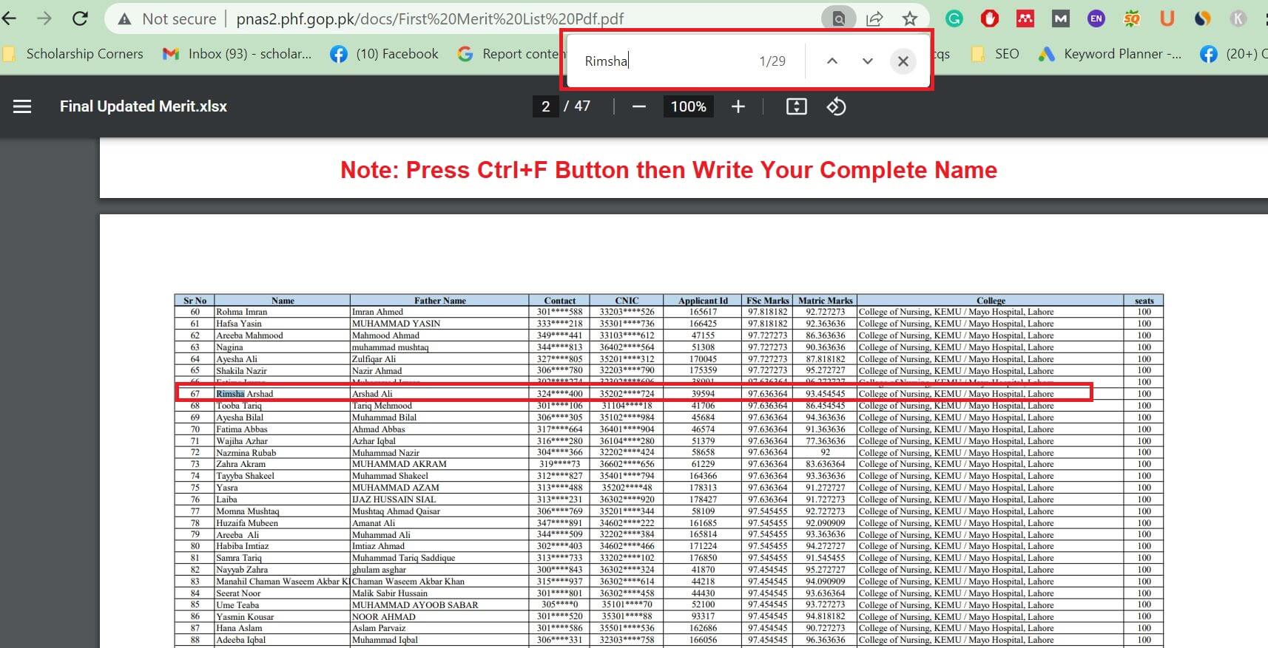Click the name Tooba Tariq
The height and width of the screenshot is (648, 1268).
[x=239, y=406]
